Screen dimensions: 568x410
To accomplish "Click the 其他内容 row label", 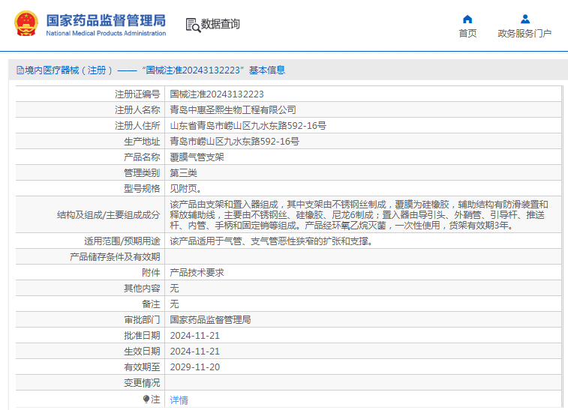I will click(x=142, y=289).
